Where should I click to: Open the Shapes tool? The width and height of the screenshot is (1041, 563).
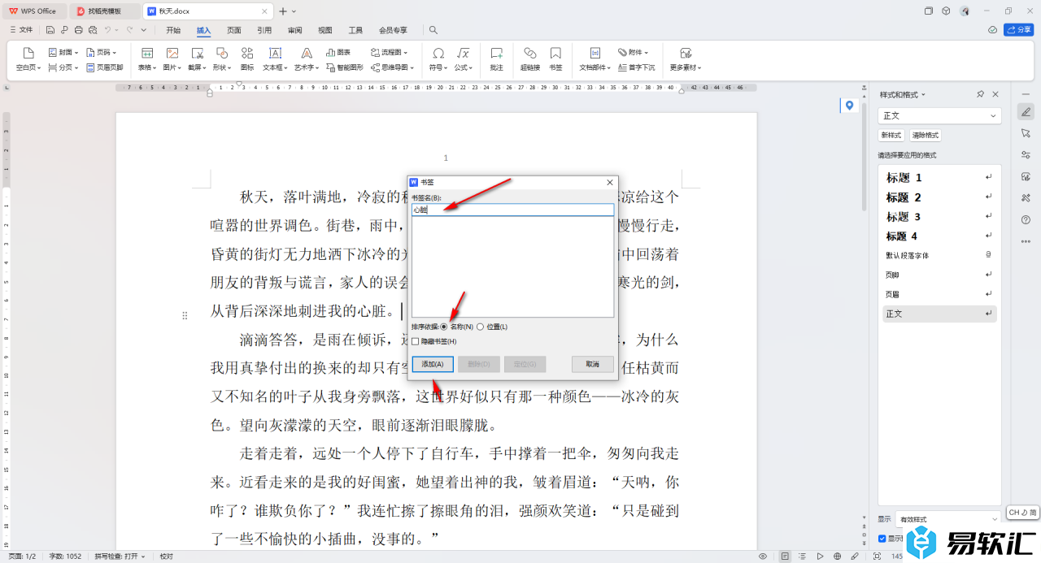pyautogui.click(x=222, y=58)
